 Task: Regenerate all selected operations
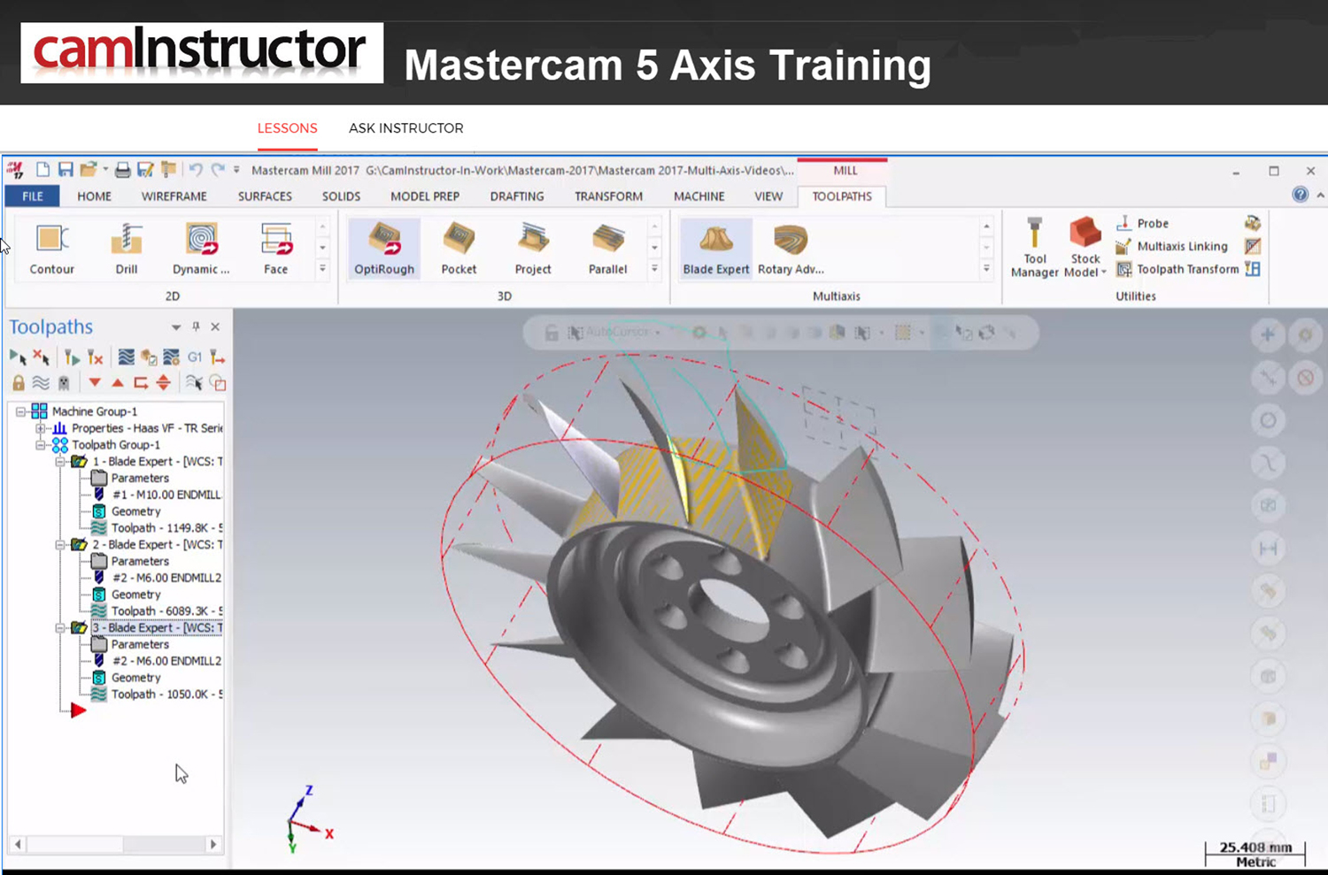(72, 357)
